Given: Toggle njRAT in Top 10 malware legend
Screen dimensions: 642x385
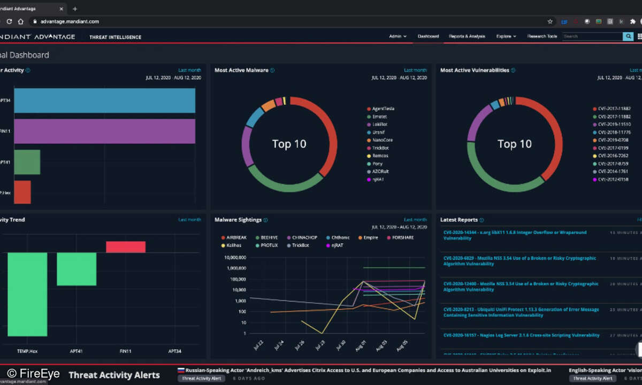Looking at the screenshot, I should click(376, 179).
